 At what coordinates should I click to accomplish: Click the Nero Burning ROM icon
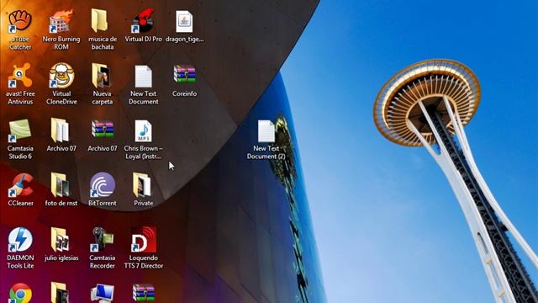click(x=61, y=21)
